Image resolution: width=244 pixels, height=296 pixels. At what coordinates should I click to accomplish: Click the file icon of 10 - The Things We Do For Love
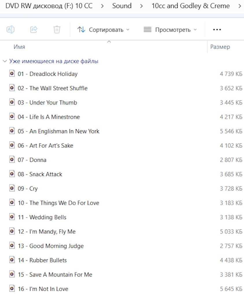tap(12, 203)
